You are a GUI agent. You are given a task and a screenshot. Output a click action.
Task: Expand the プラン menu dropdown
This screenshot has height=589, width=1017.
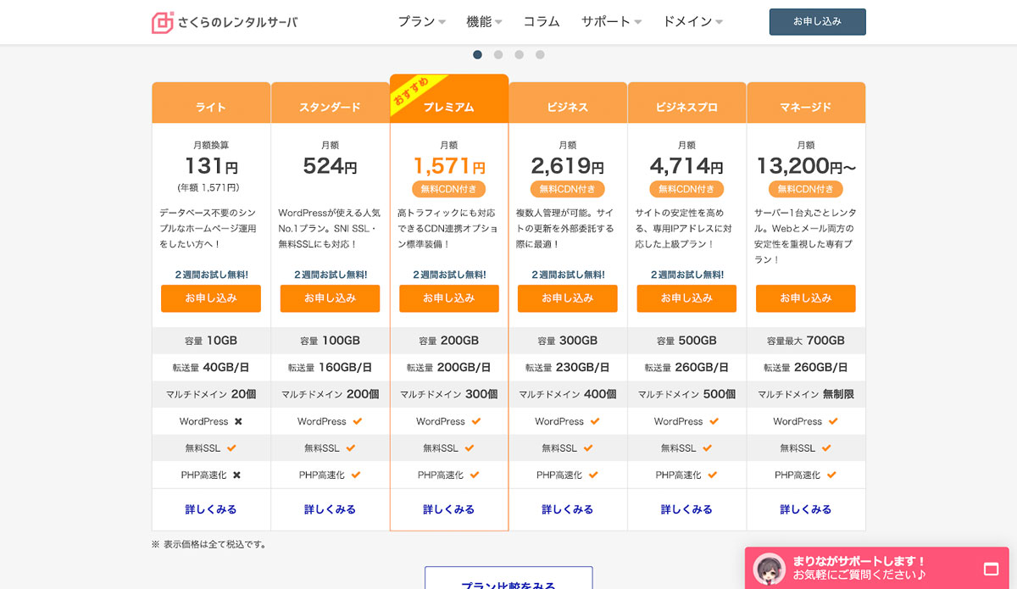421,22
